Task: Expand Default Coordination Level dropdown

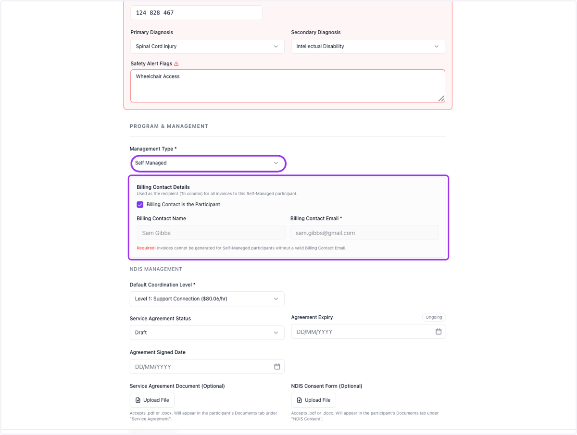Action: [x=207, y=298]
